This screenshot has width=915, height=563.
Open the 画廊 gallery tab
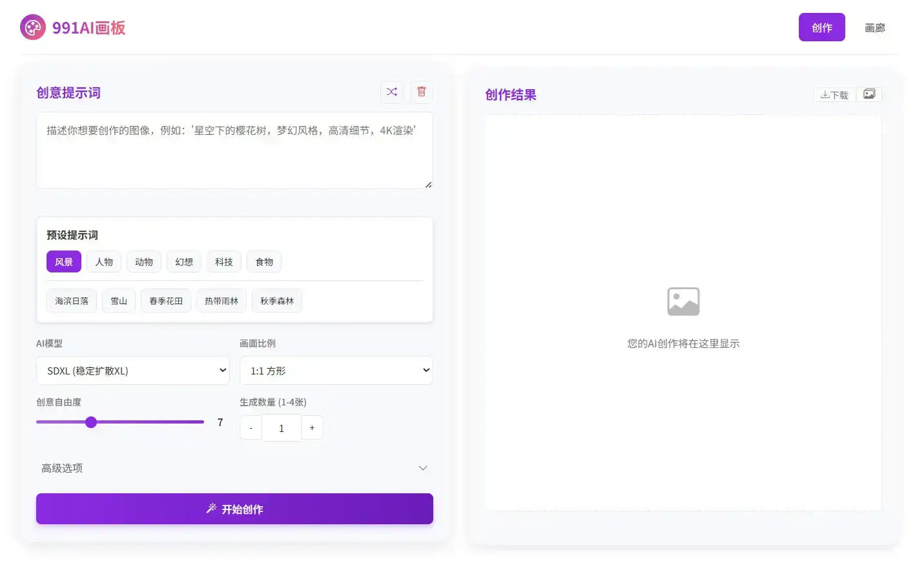875,28
